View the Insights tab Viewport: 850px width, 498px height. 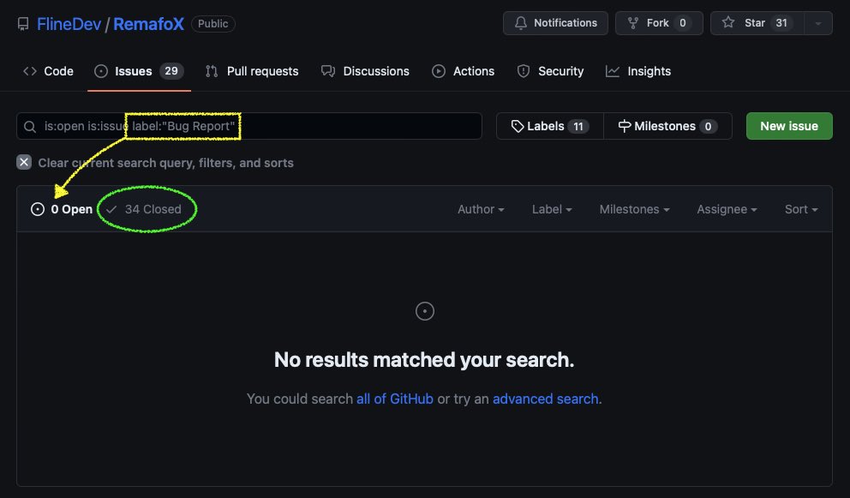tap(638, 71)
